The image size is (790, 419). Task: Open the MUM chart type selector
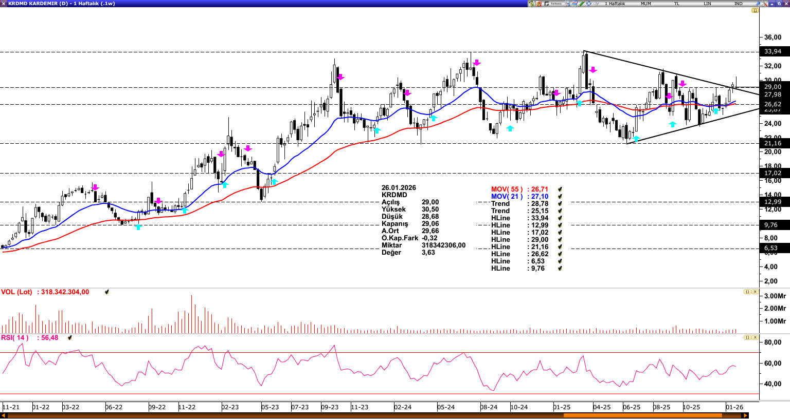tap(645, 4)
